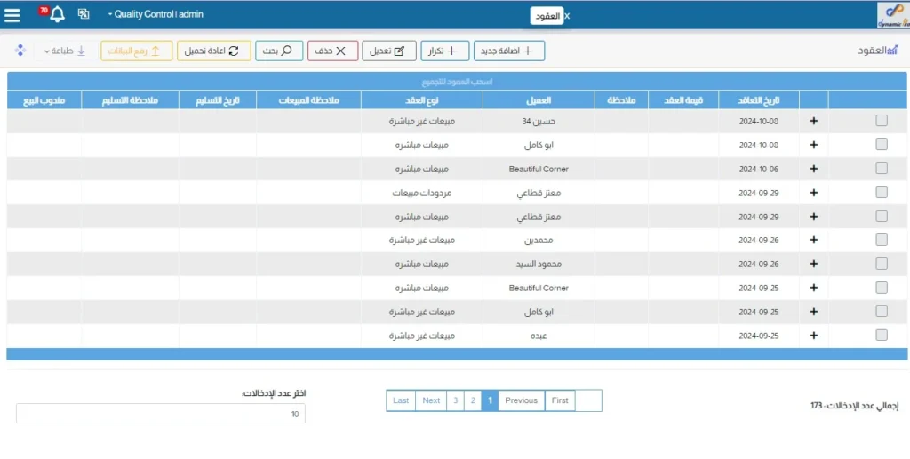
Task: Check the checkbox for عبده row
Action: [881, 336]
